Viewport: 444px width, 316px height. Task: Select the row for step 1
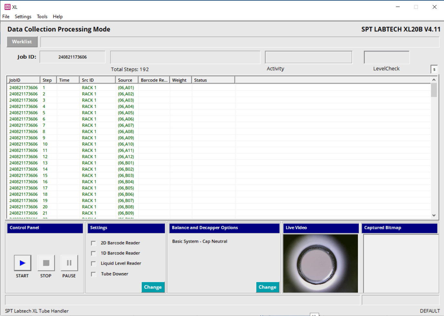tap(97, 87)
